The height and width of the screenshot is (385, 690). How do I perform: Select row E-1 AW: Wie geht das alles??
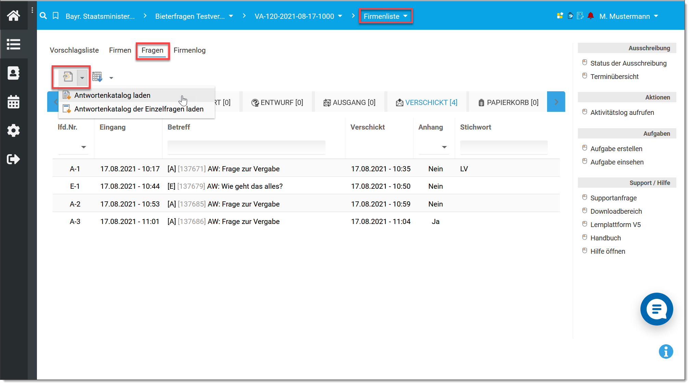tap(306, 186)
